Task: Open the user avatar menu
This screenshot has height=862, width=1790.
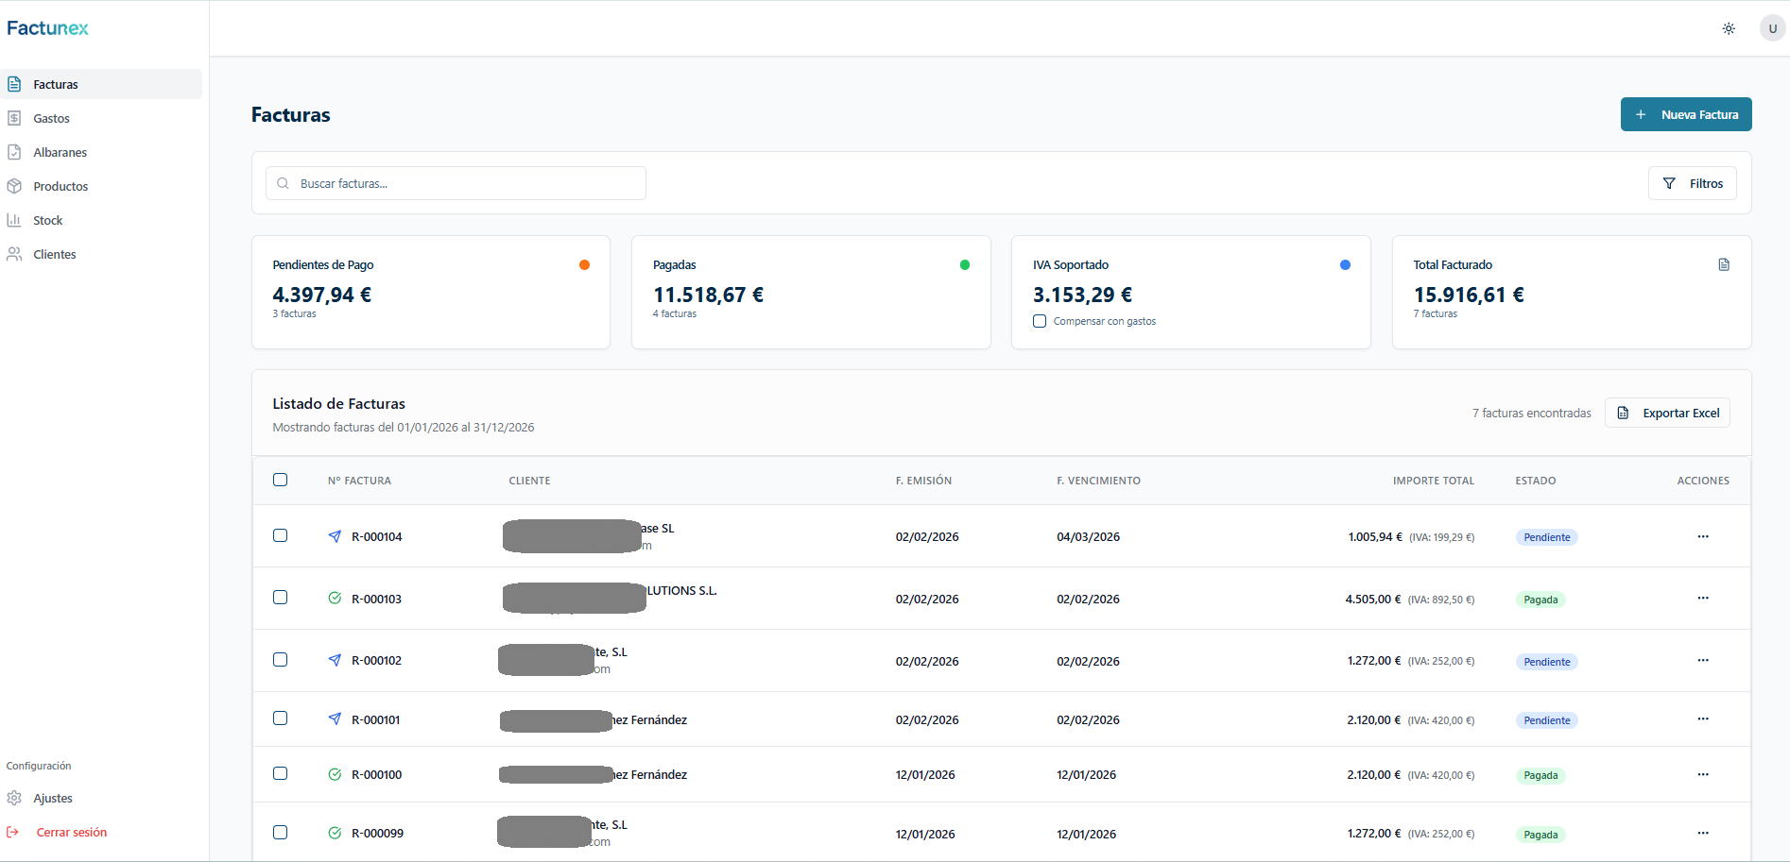Action: (1772, 28)
